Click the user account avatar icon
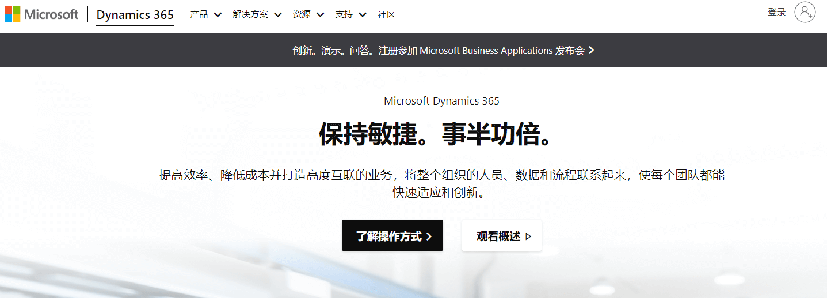 [805, 12]
